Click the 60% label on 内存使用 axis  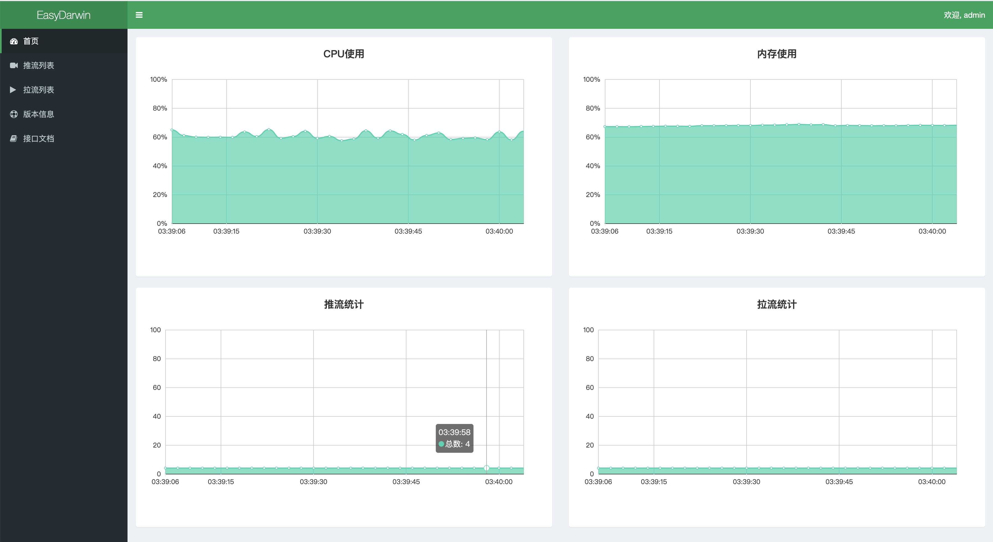pyautogui.click(x=593, y=137)
